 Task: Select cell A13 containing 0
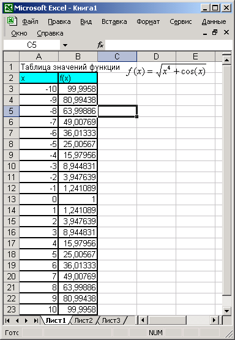(39, 199)
